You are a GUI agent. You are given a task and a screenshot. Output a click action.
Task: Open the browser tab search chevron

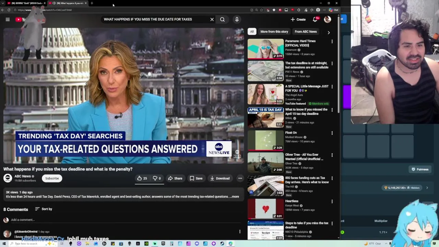click(3, 3)
